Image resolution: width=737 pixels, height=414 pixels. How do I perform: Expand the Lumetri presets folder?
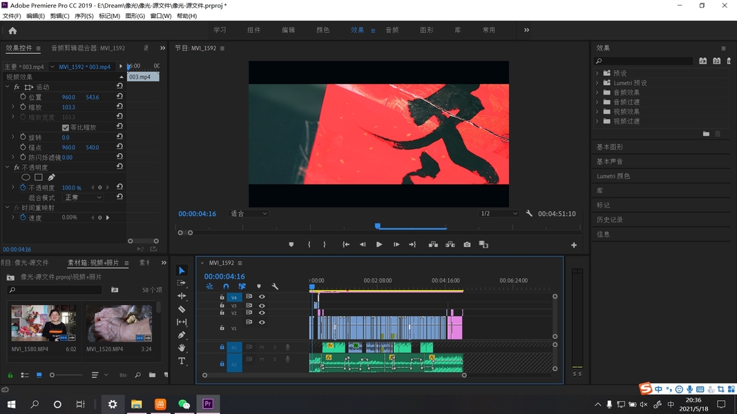[597, 83]
